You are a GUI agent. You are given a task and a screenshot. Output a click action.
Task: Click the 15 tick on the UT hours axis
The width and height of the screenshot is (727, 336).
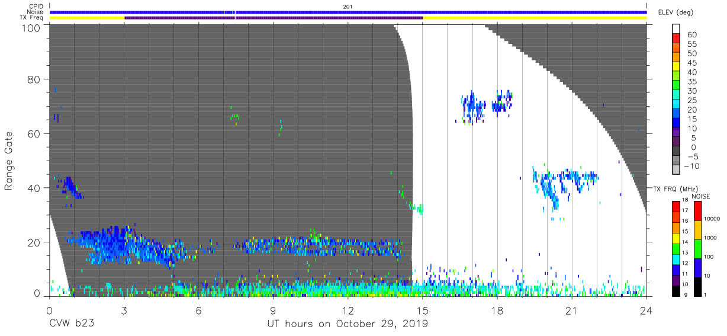point(422,311)
